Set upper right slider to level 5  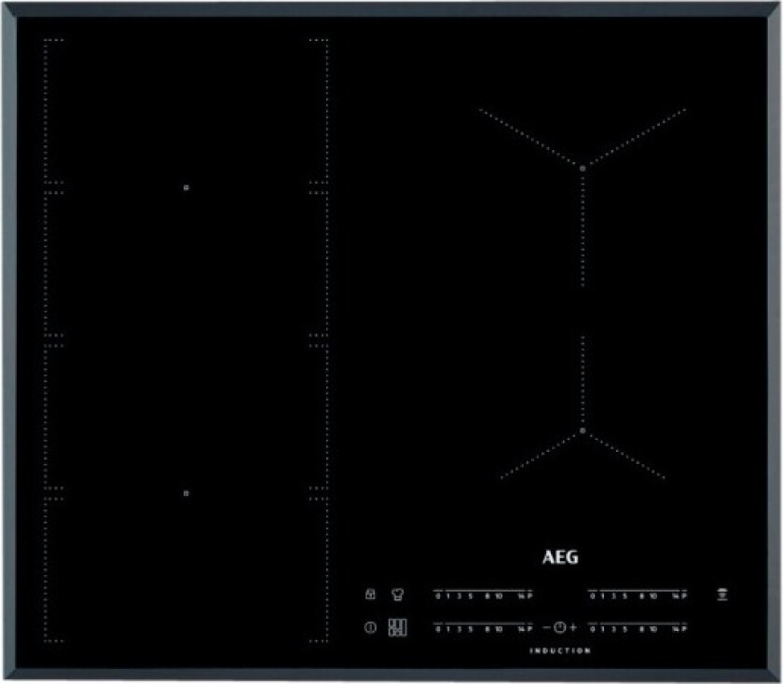626,595
